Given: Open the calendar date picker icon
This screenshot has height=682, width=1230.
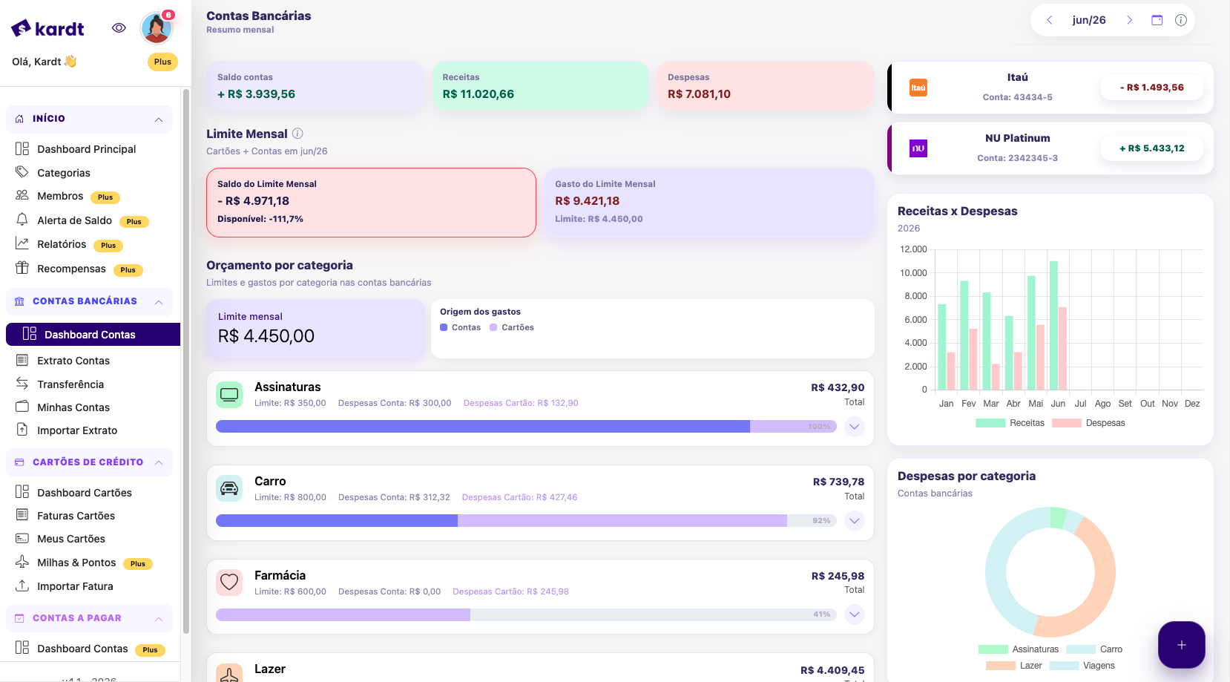Looking at the screenshot, I should pyautogui.click(x=1157, y=20).
